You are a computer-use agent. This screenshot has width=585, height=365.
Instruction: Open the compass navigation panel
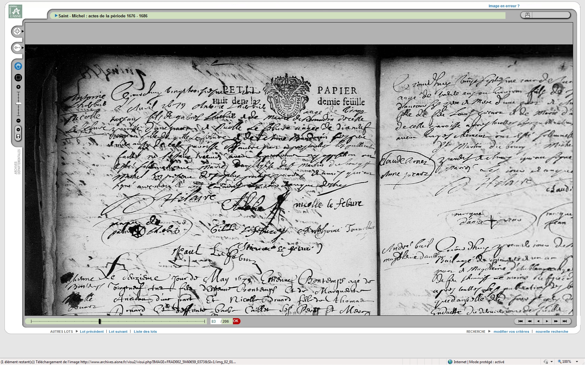[x=17, y=31]
